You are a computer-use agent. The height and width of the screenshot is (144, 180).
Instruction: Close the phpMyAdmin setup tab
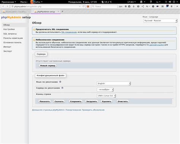point(58,11)
